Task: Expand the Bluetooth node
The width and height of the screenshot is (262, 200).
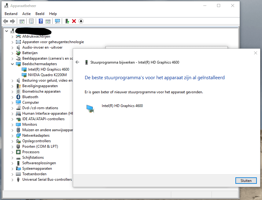Action: (12, 97)
